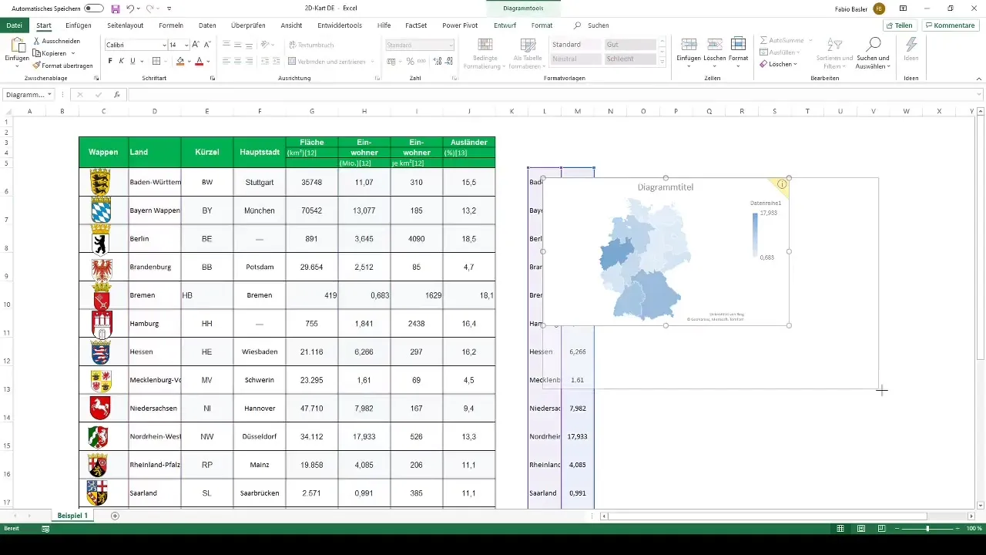Open the Entwurf chart tab
The image size is (986, 555).
505,25
